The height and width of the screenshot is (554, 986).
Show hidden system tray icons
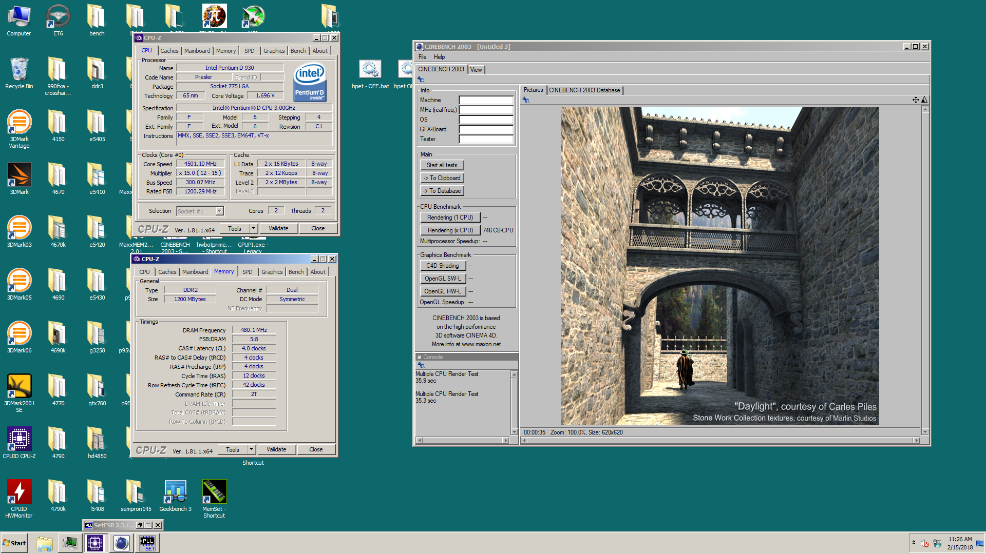coord(914,543)
